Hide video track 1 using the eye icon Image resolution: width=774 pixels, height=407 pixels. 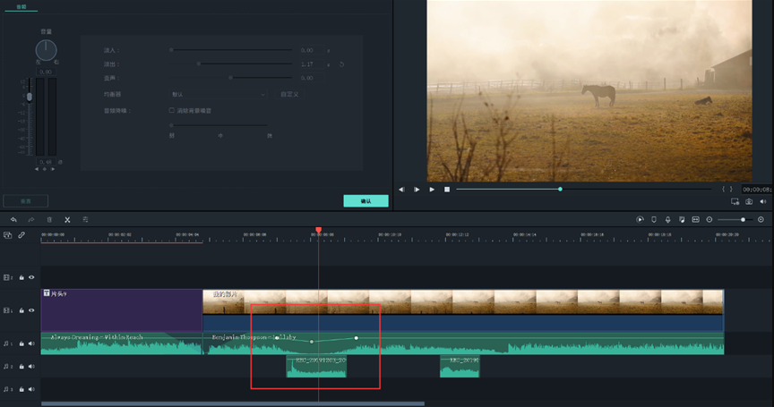pos(31,310)
